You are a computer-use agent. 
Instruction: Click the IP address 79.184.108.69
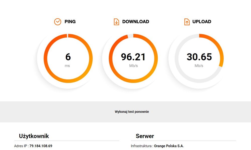[41, 146]
